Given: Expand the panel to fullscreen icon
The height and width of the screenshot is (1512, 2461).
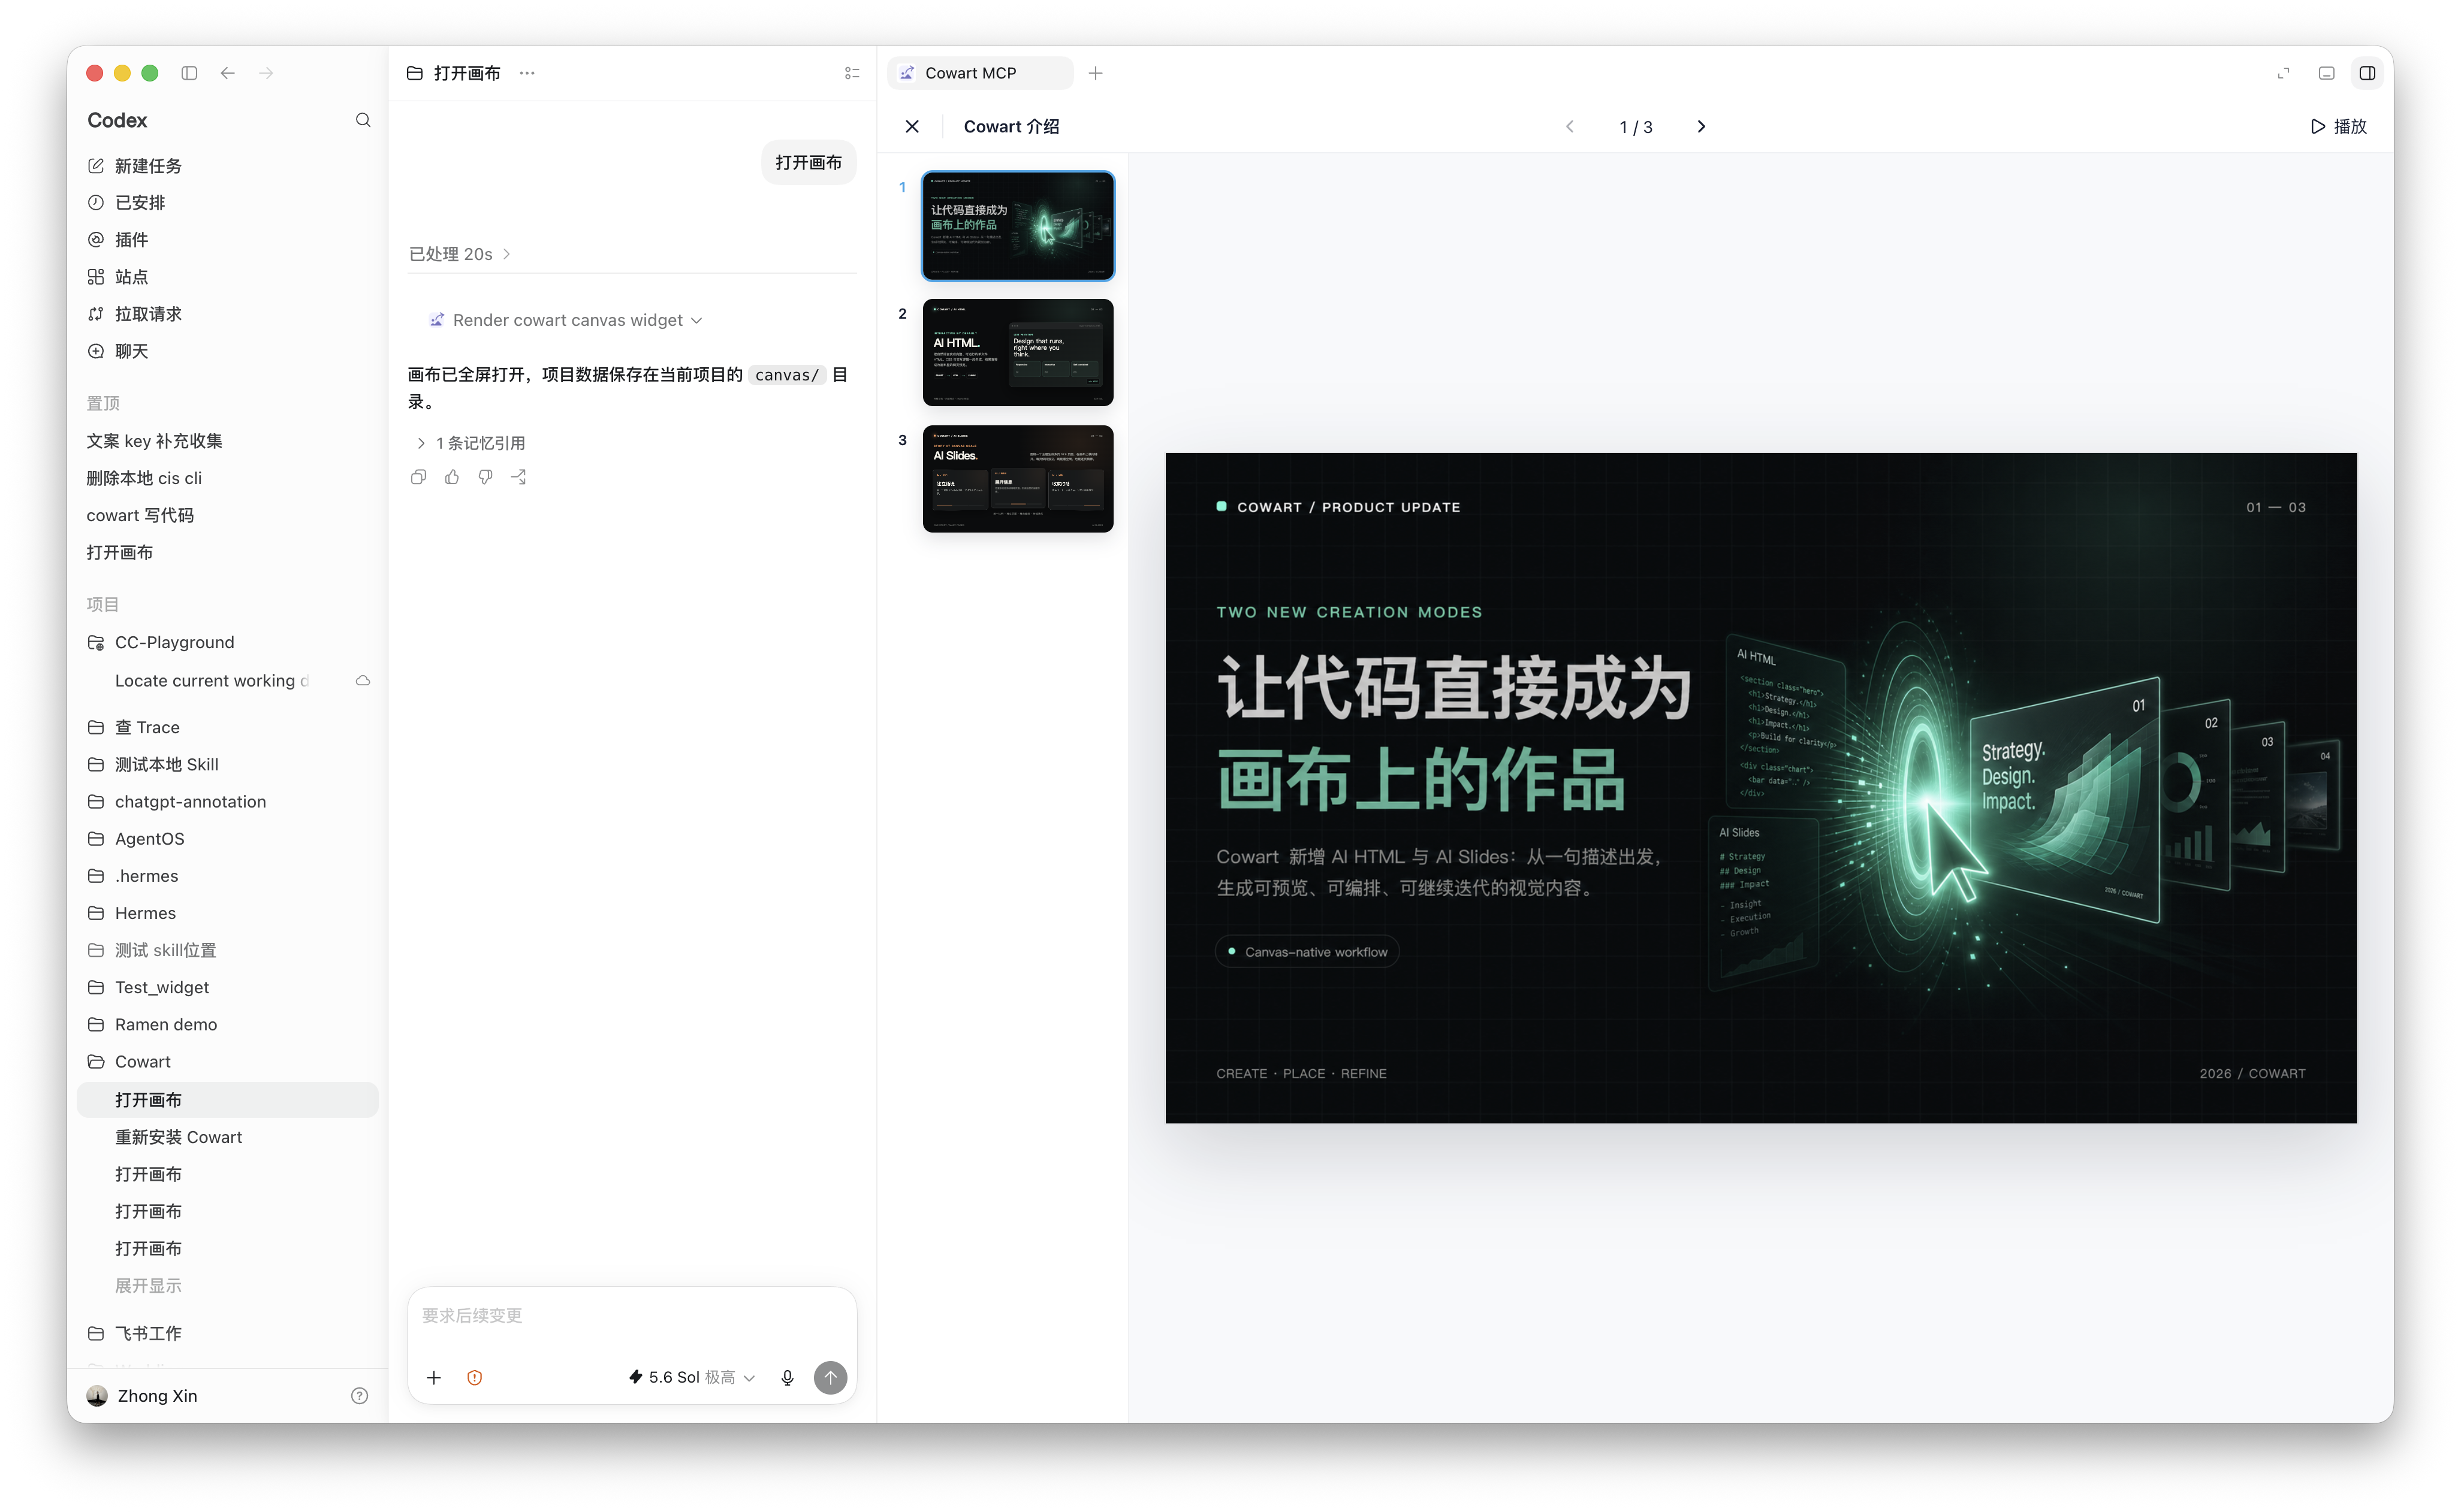Looking at the screenshot, I should tap(2283, 73).
